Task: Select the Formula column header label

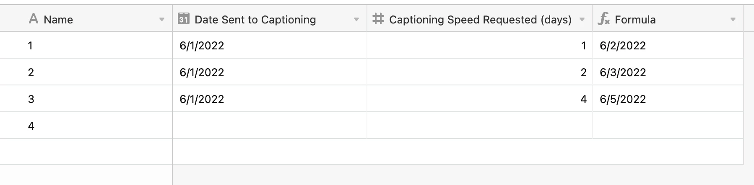Action: [635, 20]
